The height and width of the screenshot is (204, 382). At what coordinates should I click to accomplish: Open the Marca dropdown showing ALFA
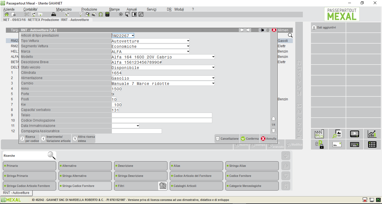188,52
